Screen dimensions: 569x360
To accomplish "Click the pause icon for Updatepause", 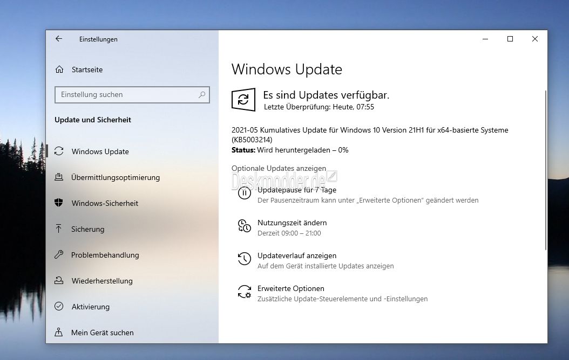I will (x=244, y=193).
